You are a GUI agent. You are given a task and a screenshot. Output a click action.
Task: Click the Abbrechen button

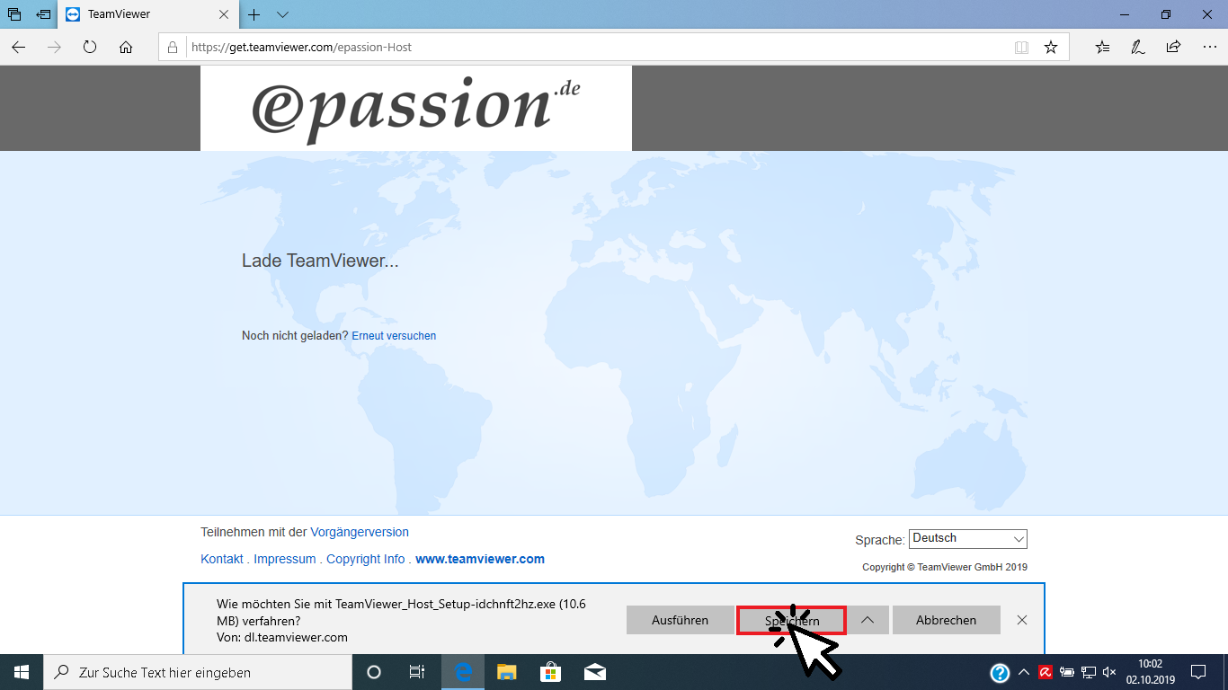(x=946, y=620)
